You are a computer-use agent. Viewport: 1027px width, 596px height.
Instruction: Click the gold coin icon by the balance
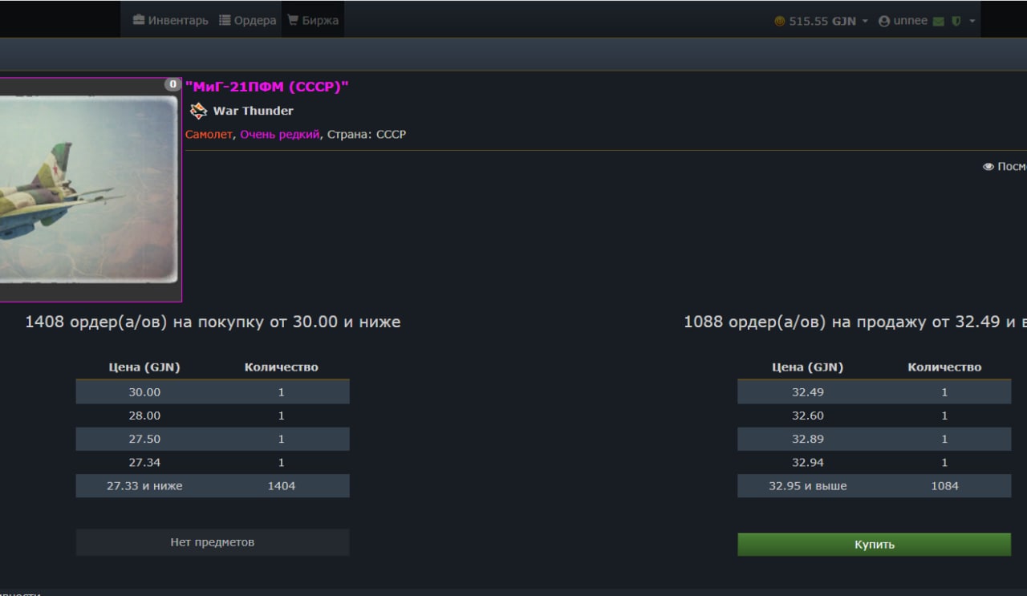pos(780,22)
